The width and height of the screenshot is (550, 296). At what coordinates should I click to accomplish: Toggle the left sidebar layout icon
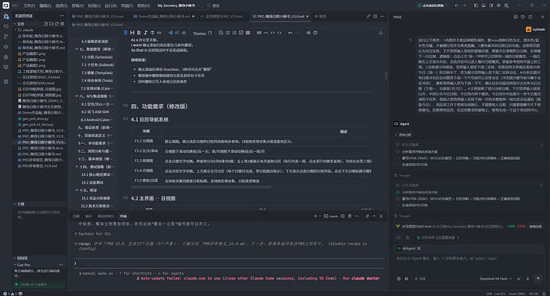476,6
